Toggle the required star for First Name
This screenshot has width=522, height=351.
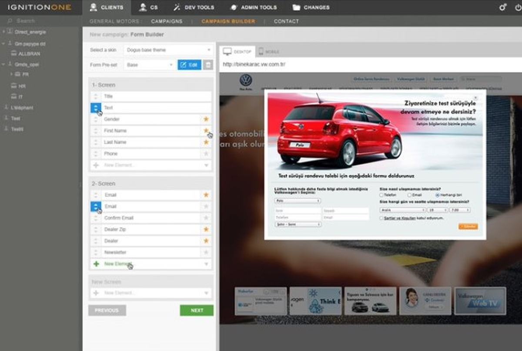pos(206,130)
